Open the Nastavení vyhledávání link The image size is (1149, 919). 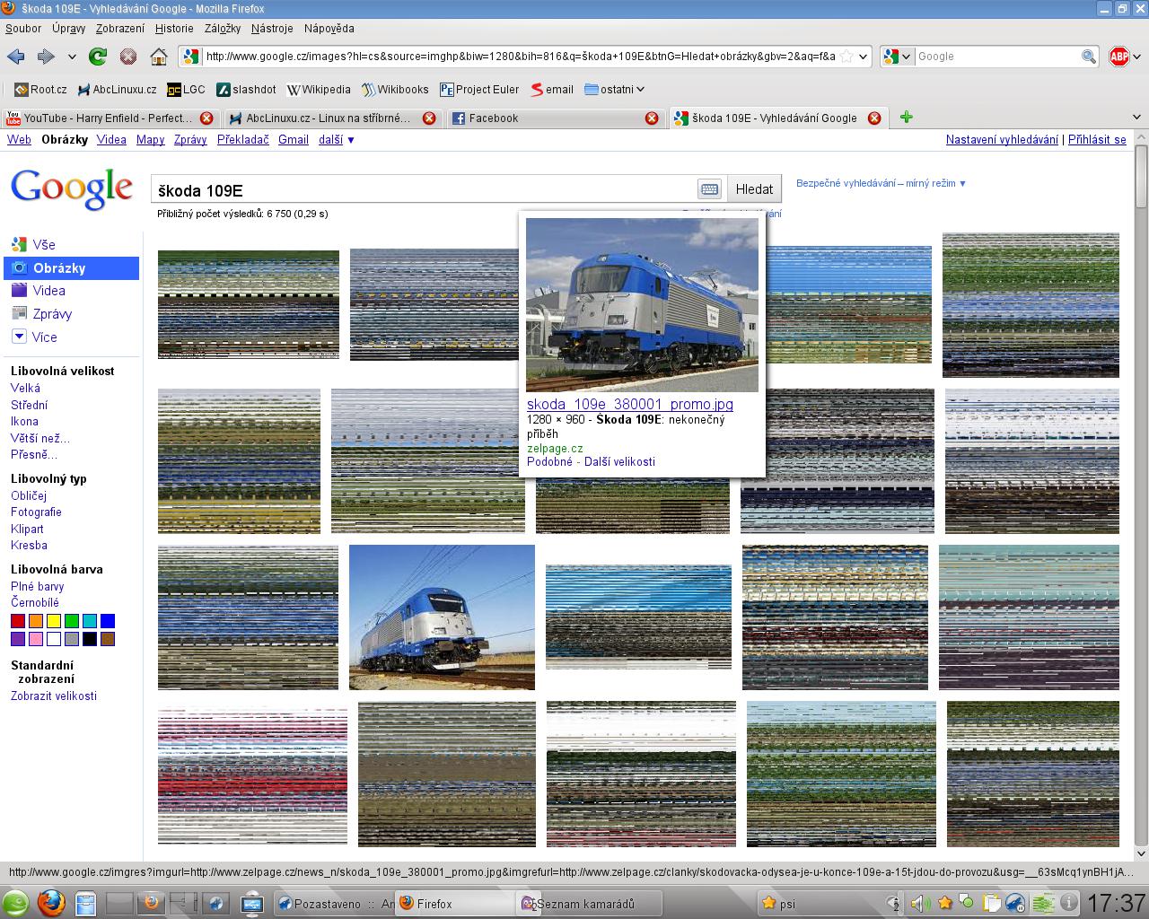[x=1002, y=139]
